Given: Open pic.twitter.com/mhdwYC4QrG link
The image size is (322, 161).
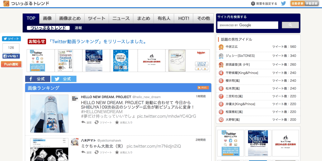Looking at the screenshot, I should [x=167, y=116].
